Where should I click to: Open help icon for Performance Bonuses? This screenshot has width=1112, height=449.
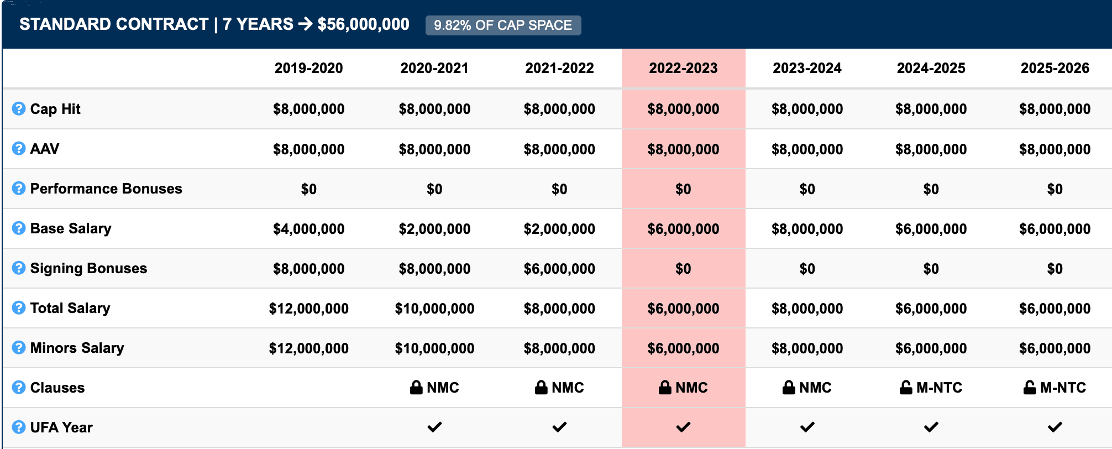tap(19, 189)
